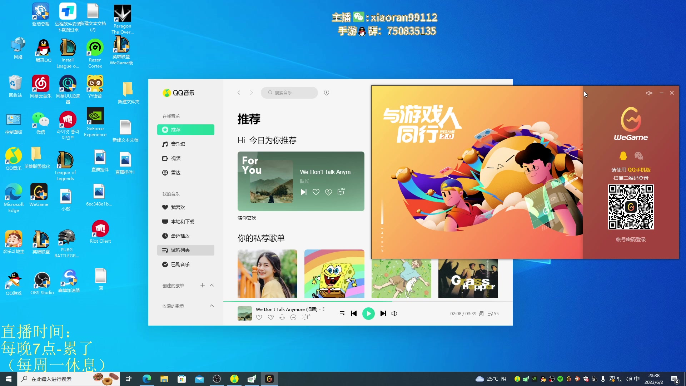This screenshot has width=686, height=386.
Task: Open the Windows Start menu
Action: click(x=9, y=379)
